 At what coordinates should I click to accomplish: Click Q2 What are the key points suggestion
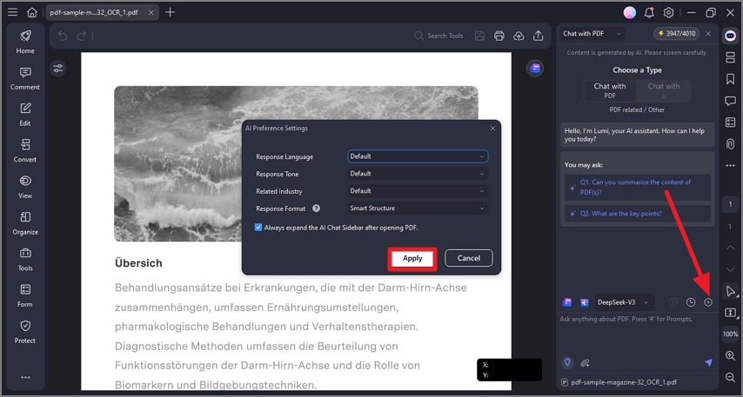(x=638, y=214)
